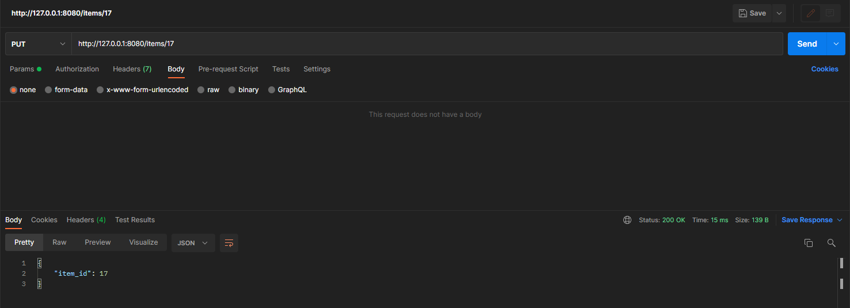Viewport: 850px width, 308px height.
Task: Open the Cookies link
Action: point(824,69)
